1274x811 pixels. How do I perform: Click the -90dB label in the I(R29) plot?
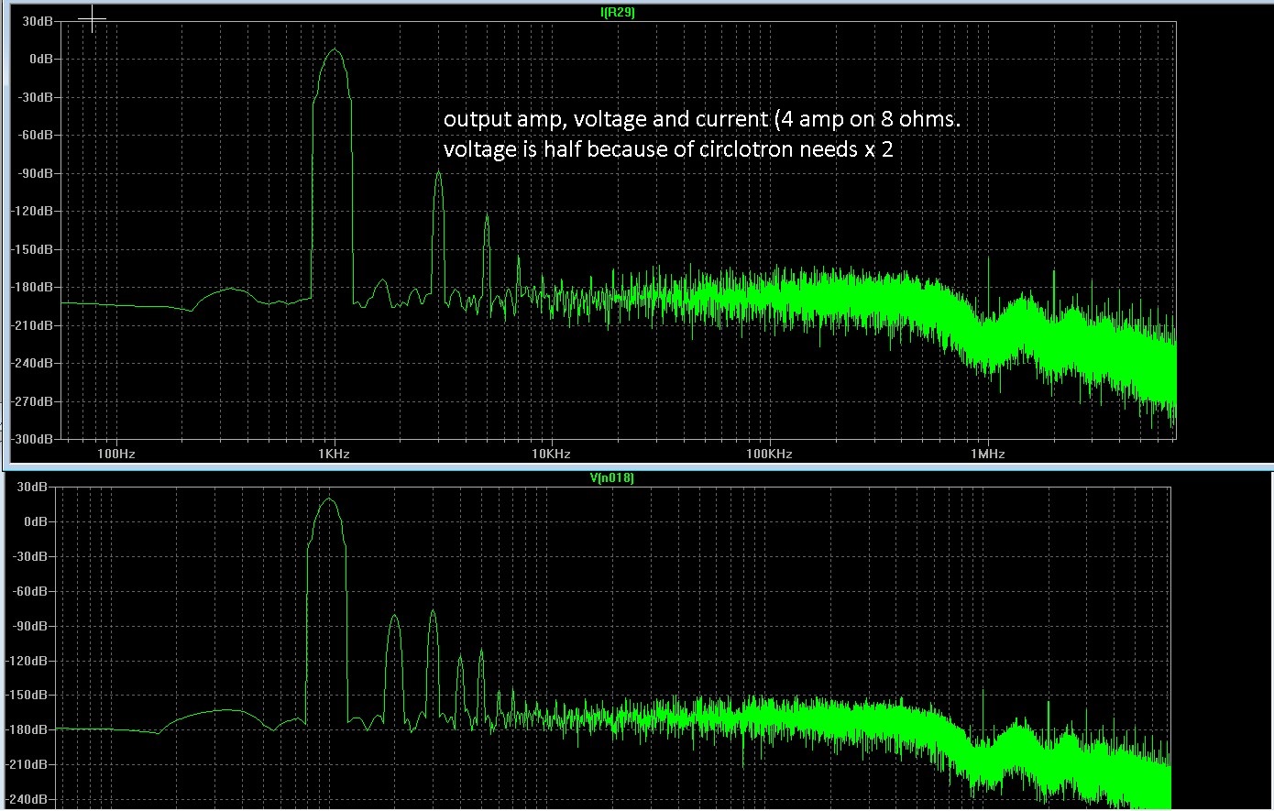click(34, 172)
